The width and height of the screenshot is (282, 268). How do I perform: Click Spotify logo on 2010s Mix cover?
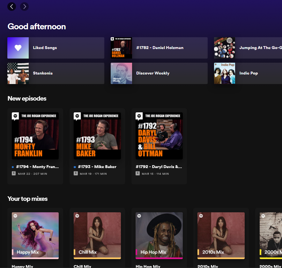click(x=201, y=216)
